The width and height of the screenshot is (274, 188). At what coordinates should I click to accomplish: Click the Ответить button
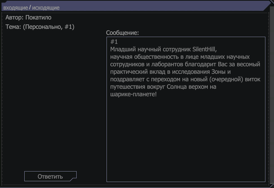50,176
